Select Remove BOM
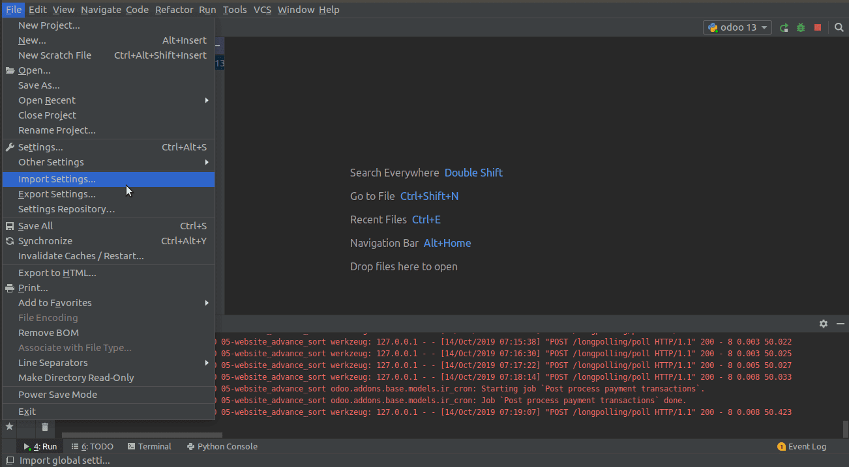 click(x=108, y=333)
